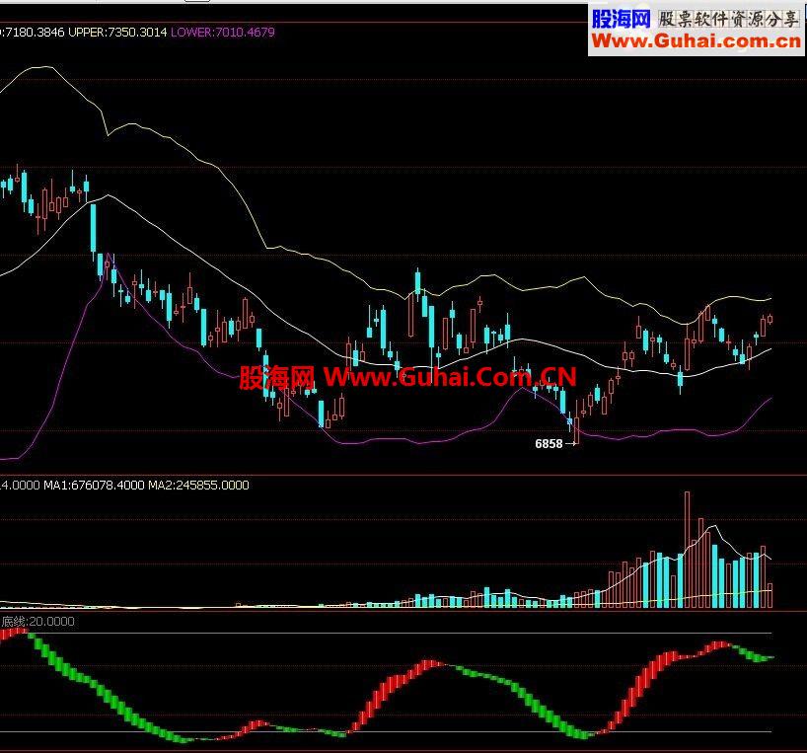Click the candlestick at the 6858 low

pos(576,430)
